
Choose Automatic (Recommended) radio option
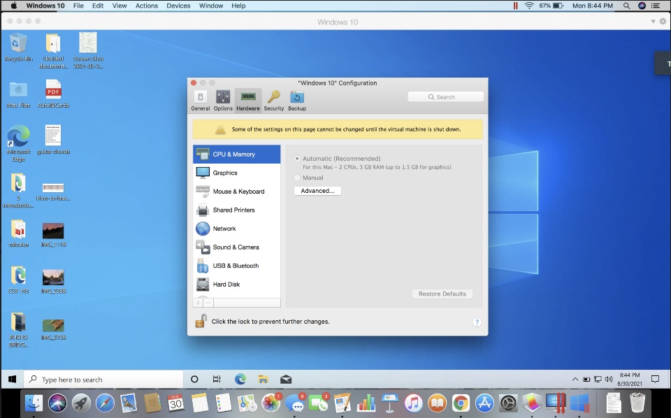point(297,158)
